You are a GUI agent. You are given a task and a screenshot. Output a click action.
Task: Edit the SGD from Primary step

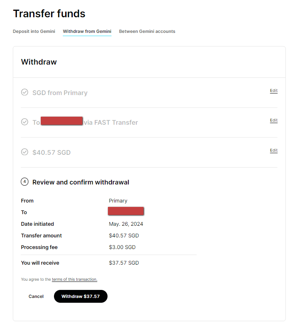(x=273, y=91)
